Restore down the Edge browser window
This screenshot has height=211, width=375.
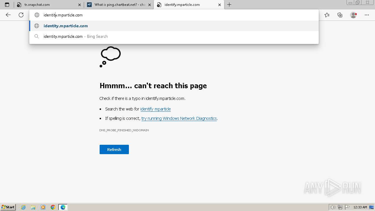358,3
